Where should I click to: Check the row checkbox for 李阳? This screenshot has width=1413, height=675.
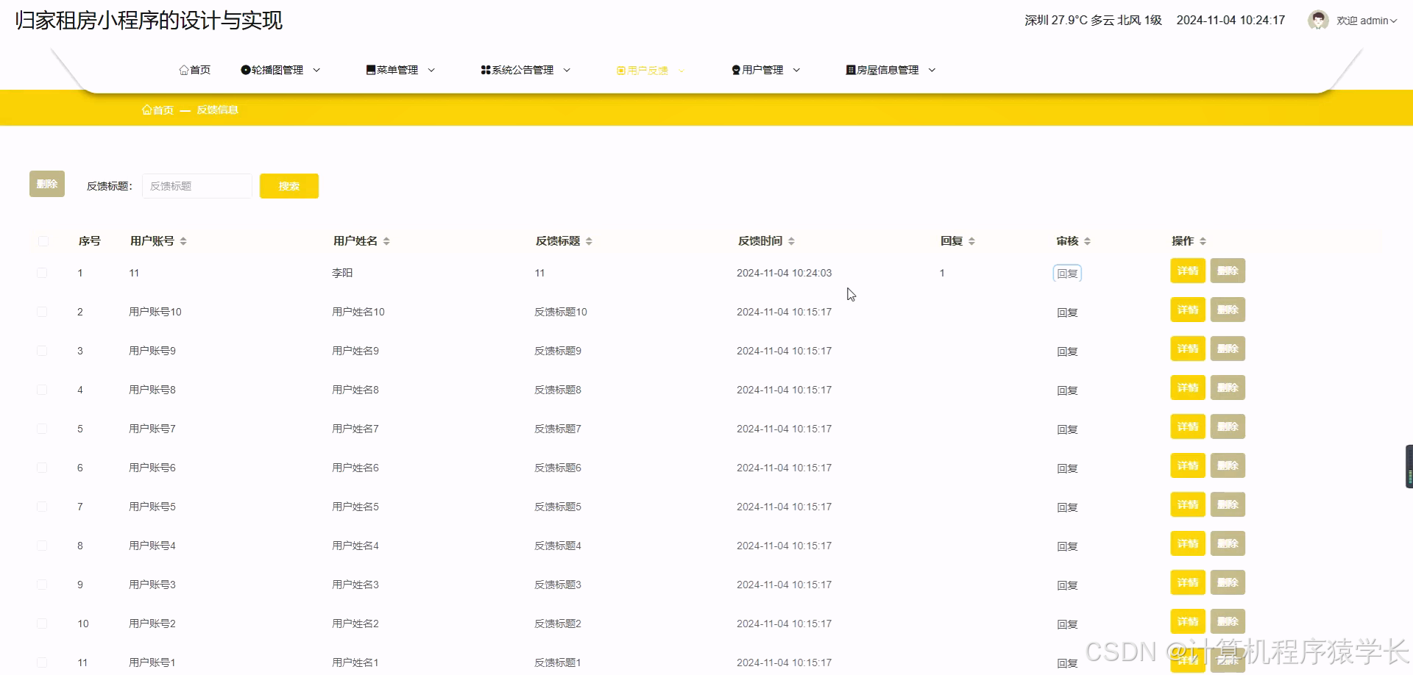(42, 272)
